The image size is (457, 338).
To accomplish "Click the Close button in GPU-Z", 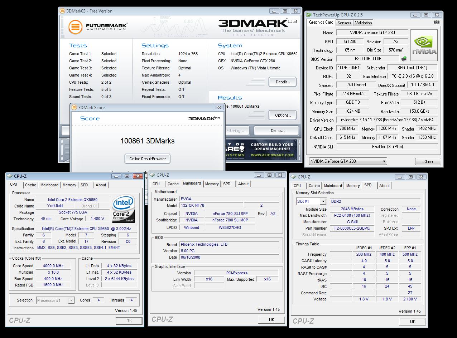I will (428, 161).
